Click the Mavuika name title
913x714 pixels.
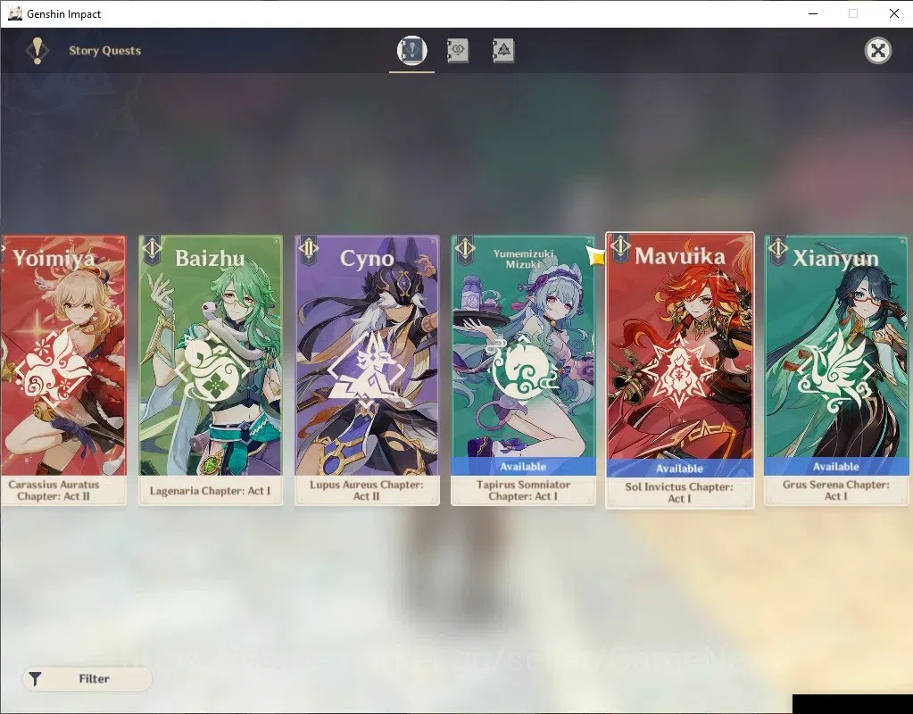[x=679, y=256]
